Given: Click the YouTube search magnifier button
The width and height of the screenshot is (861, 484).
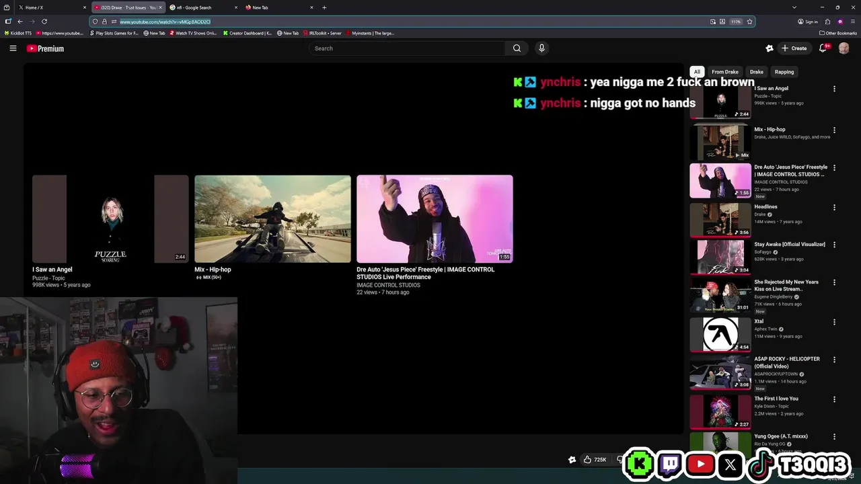Looking at the screenshot, I should 517,48.
